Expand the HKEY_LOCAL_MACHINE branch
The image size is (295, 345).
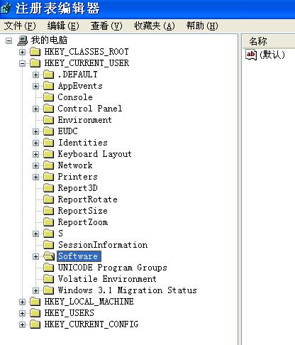(x=22, y=302)
